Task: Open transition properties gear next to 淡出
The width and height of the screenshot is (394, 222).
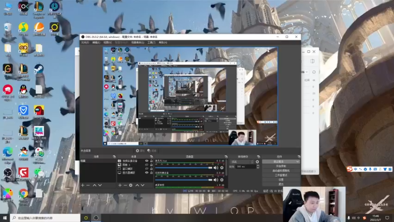Action: pos(257,162)
